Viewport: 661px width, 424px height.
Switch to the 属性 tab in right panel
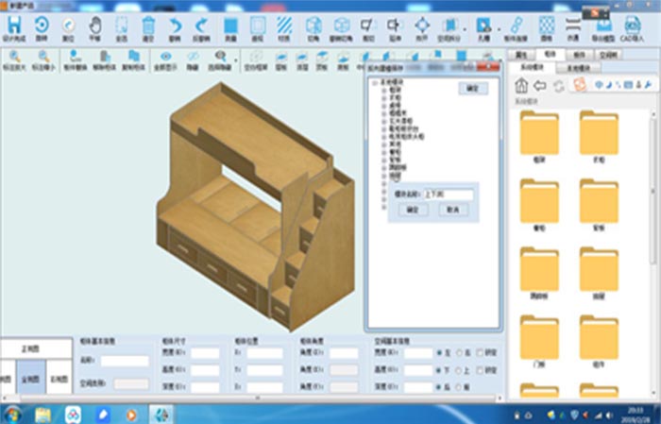point(521,56)
